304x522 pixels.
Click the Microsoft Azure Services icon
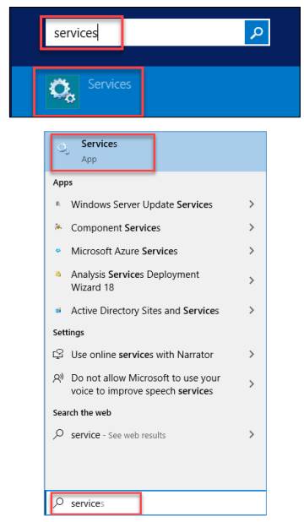[x=58, y=251]
